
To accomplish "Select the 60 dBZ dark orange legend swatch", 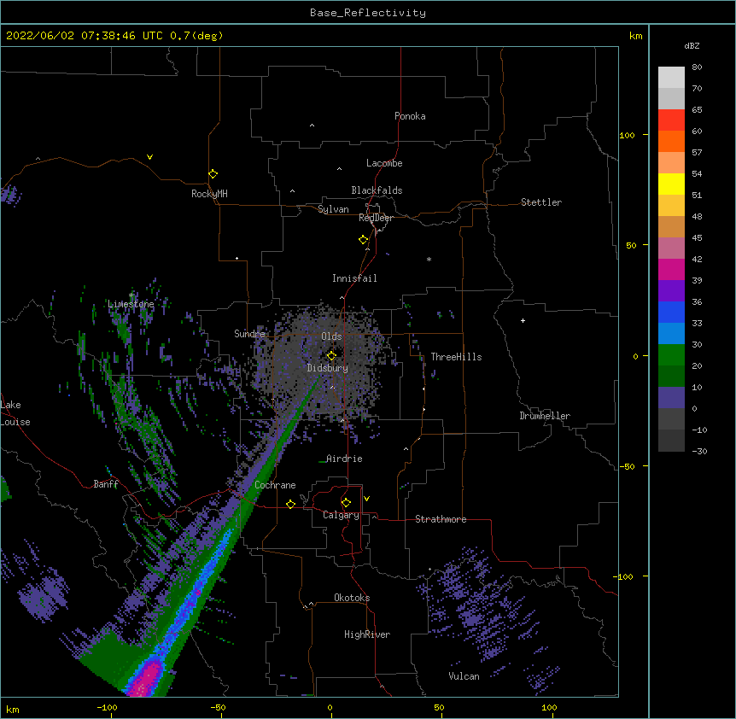I will point(671,141).
